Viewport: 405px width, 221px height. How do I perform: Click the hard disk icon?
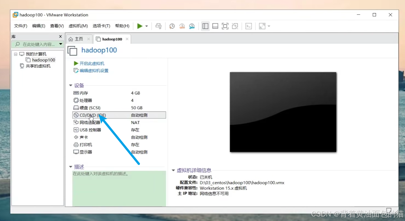(x=76, y=108)
